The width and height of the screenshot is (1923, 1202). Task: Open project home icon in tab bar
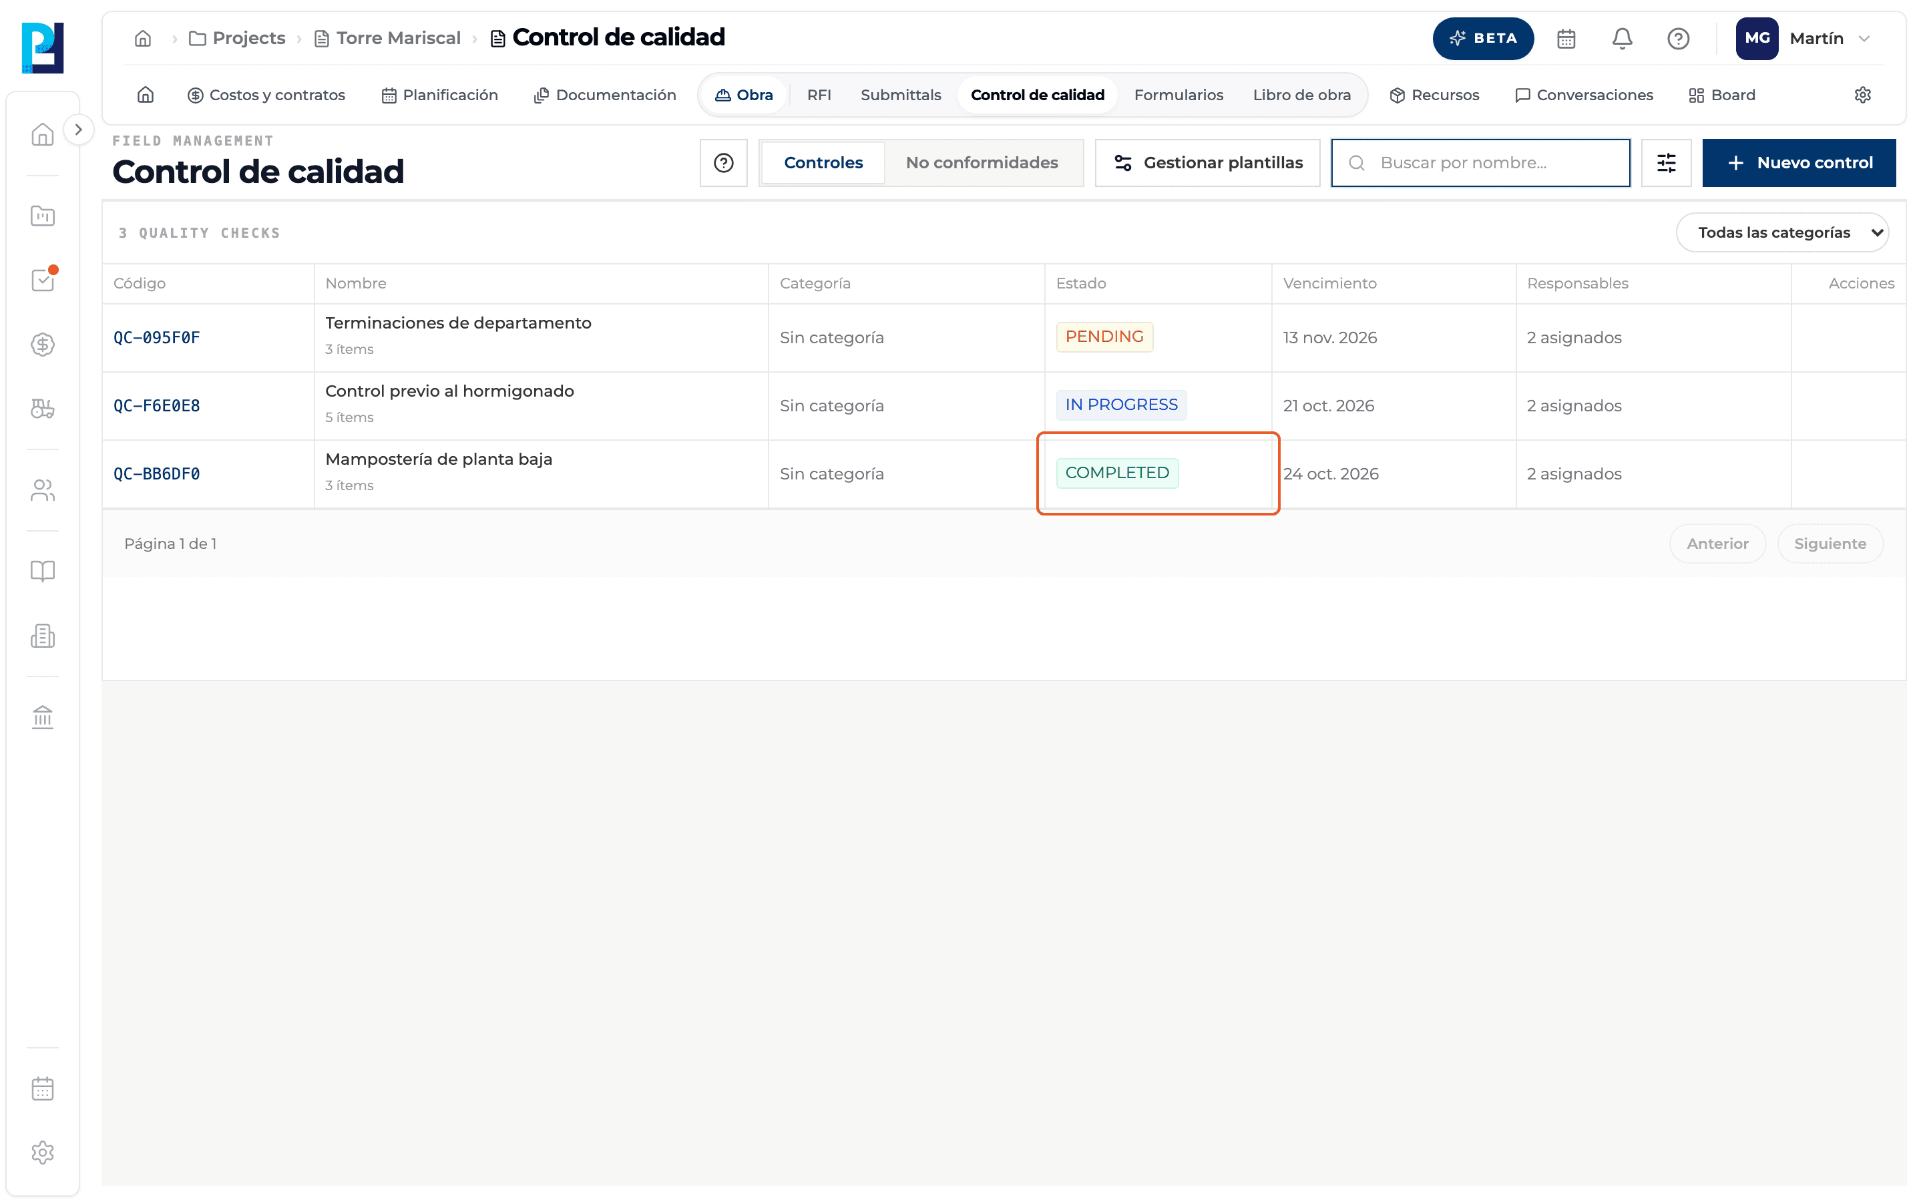(146, 95)
